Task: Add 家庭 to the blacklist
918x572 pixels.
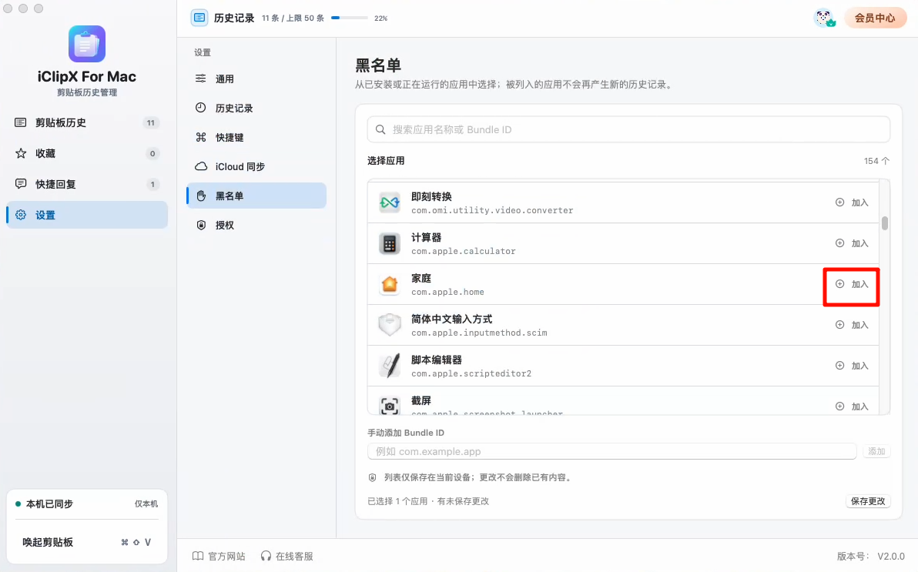Action: coord(852,285)
